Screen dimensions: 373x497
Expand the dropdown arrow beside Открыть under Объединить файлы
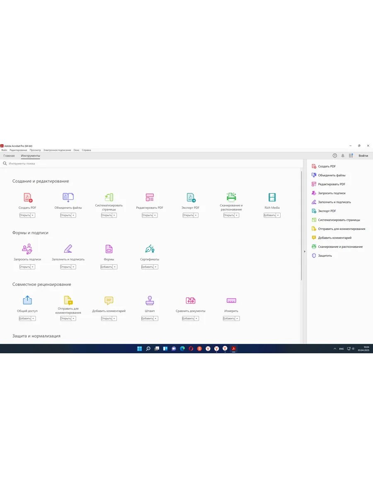click(x=74, y=215)
